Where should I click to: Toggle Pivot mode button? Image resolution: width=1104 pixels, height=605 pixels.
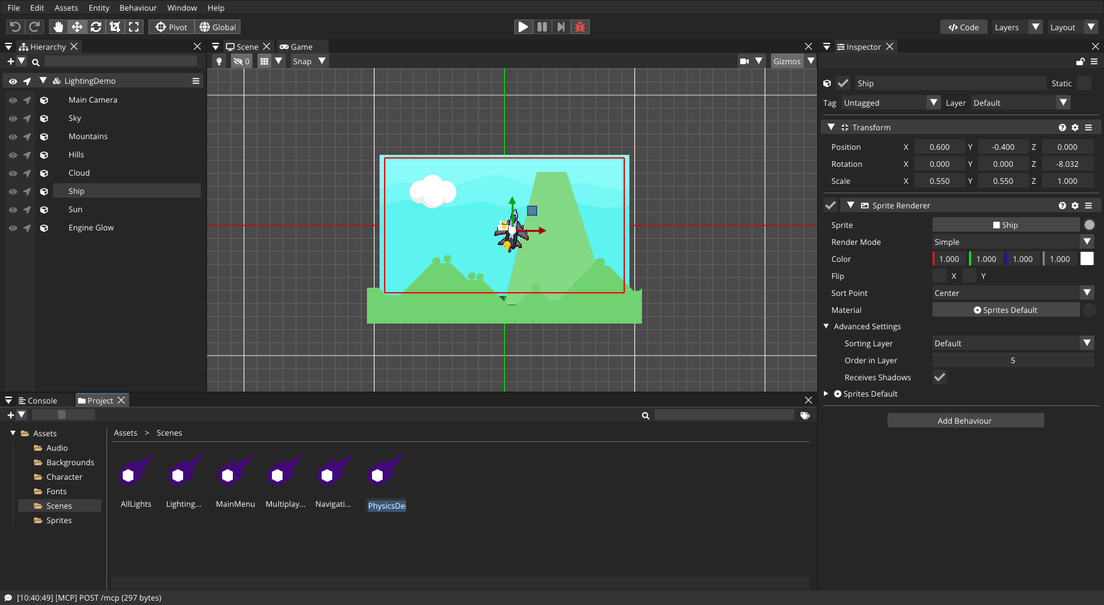click(171, 27)
